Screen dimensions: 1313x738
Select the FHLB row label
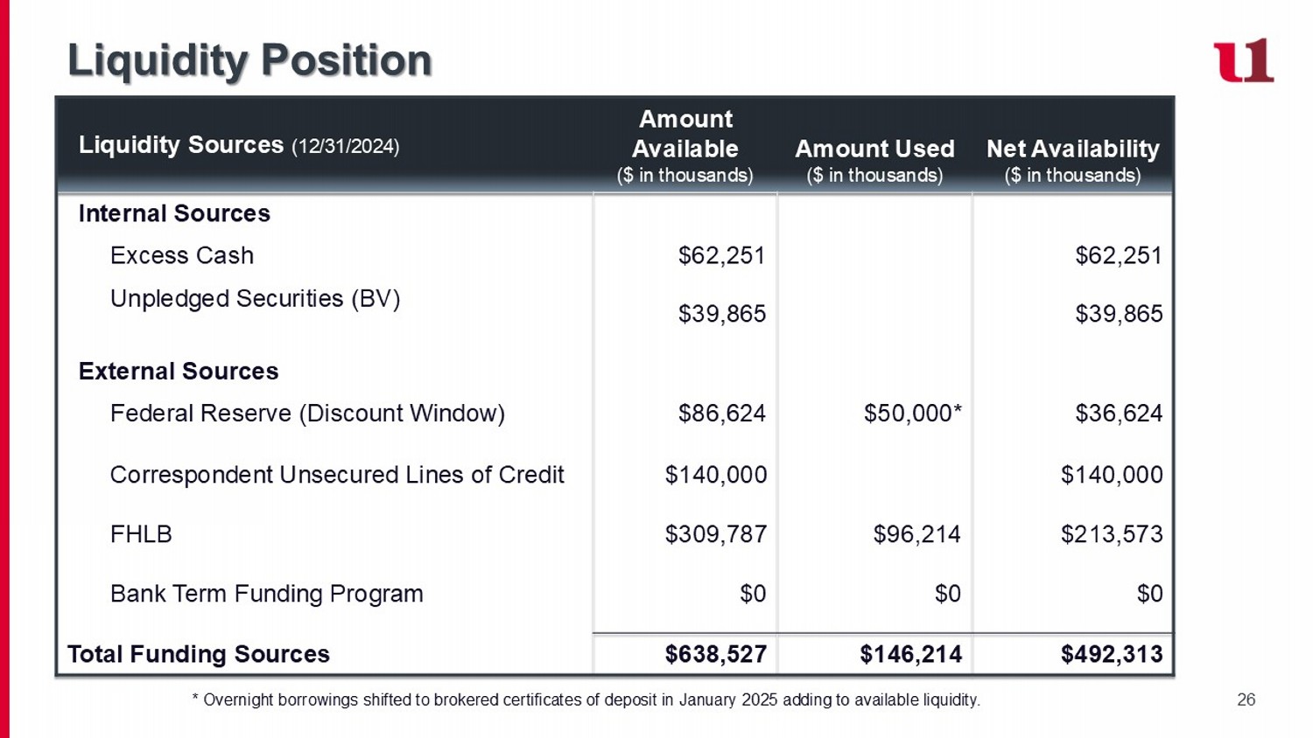point(141,534)
